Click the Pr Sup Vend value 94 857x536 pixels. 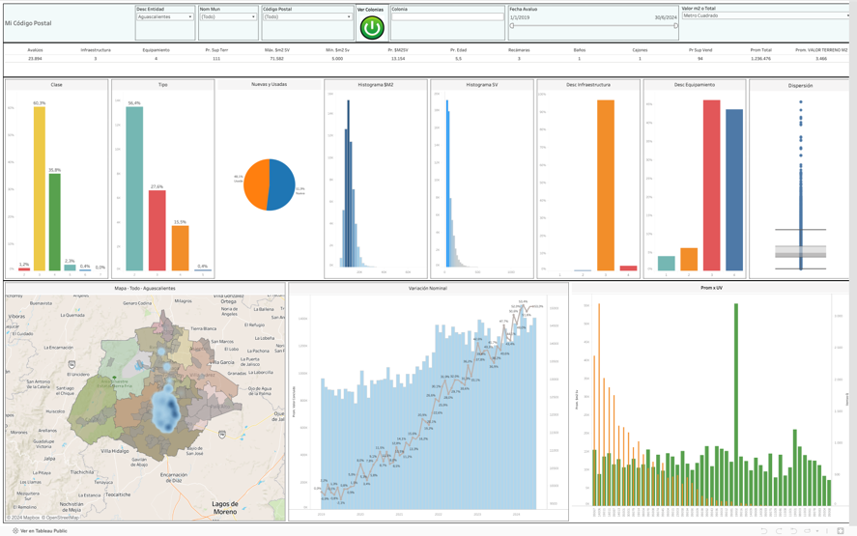(x=700, y=59)
